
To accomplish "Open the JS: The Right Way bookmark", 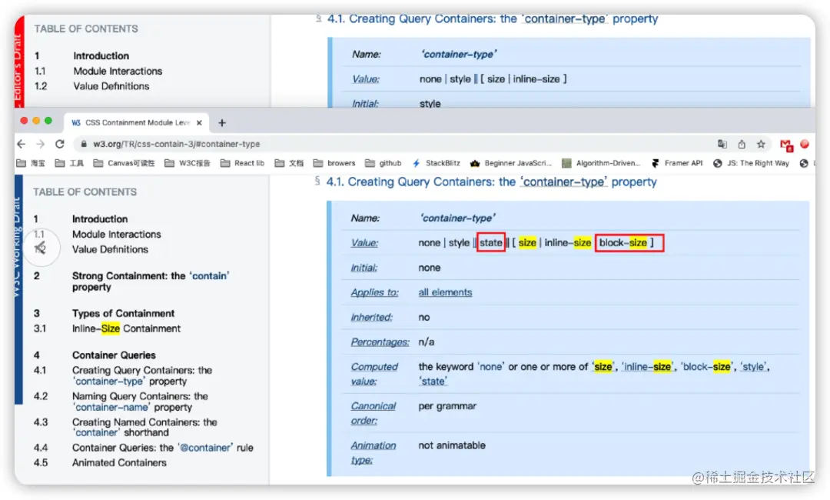I will (x=751, y=163).
